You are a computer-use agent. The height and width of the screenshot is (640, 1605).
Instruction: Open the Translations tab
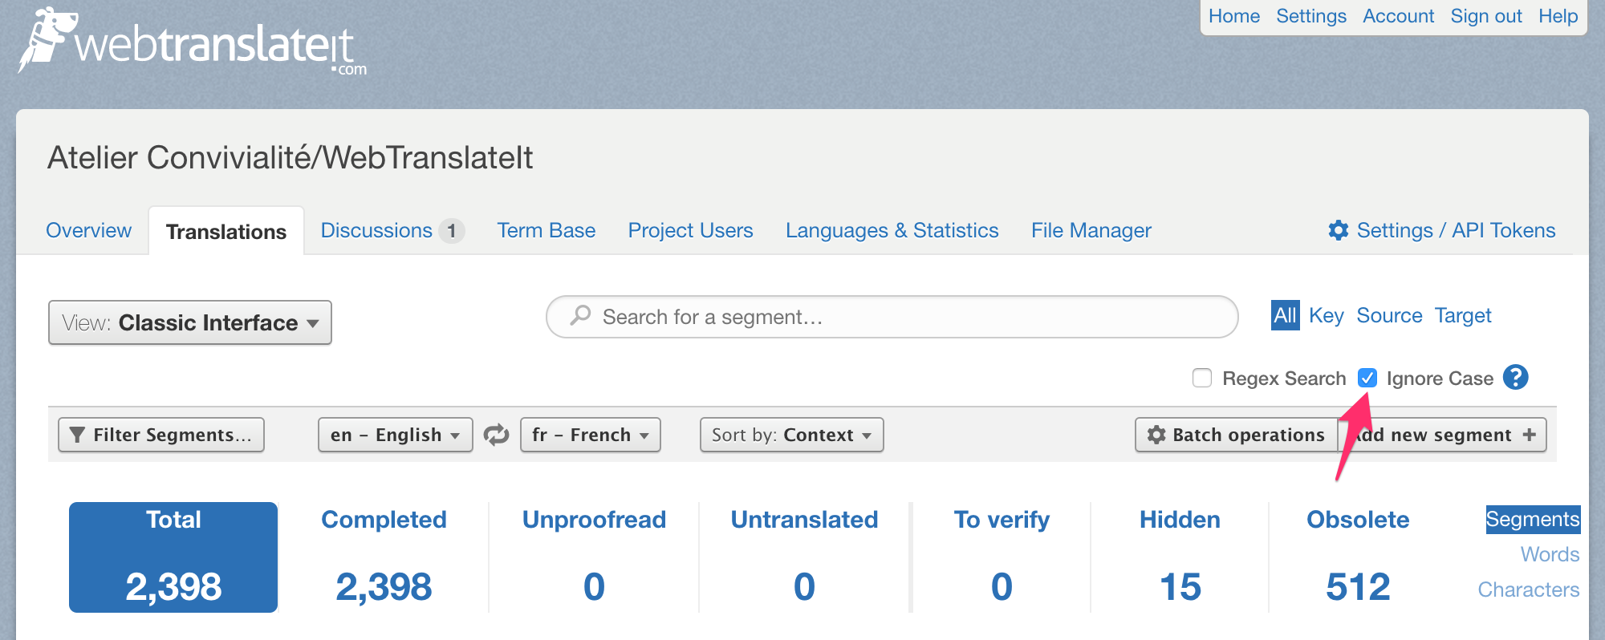click(x=226, y=232)
